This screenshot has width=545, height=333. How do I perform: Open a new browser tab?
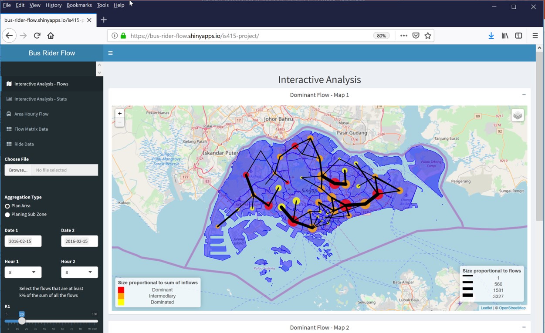[x=104, y=20]
